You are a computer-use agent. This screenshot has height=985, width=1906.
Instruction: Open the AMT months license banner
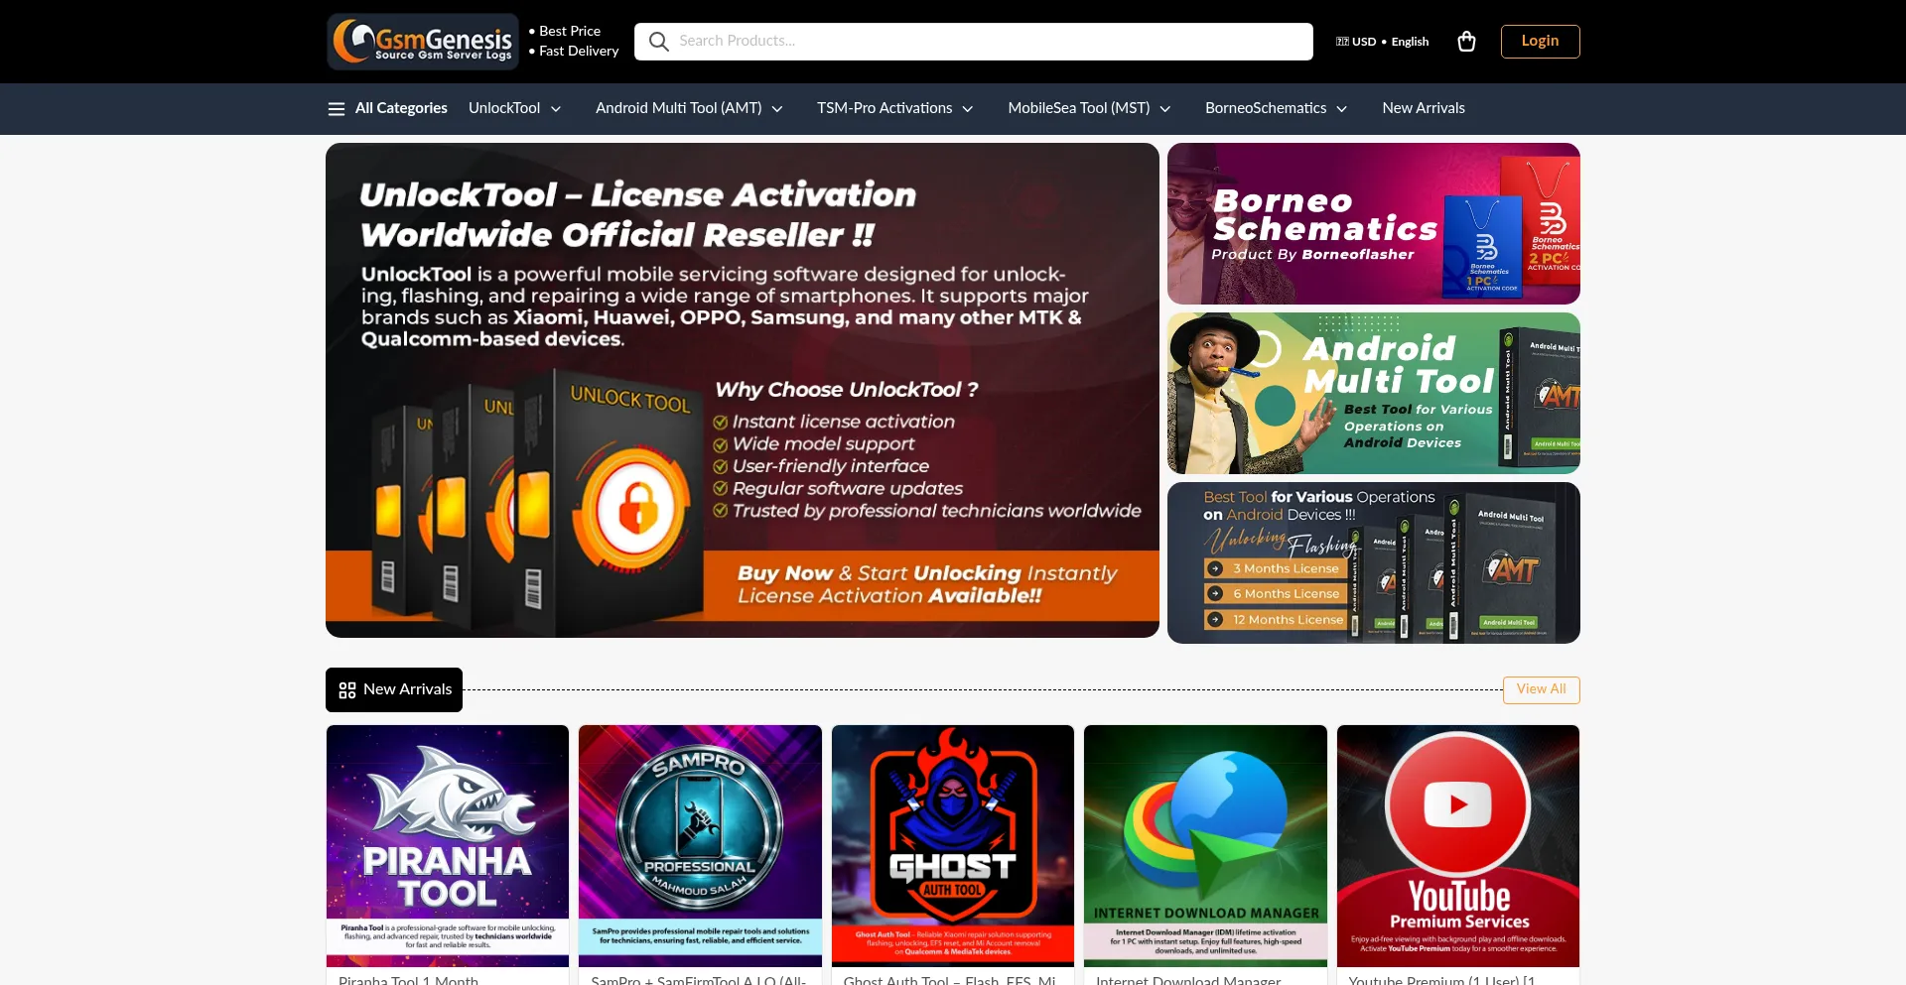pyautogui.click(x=1374, y=562)
